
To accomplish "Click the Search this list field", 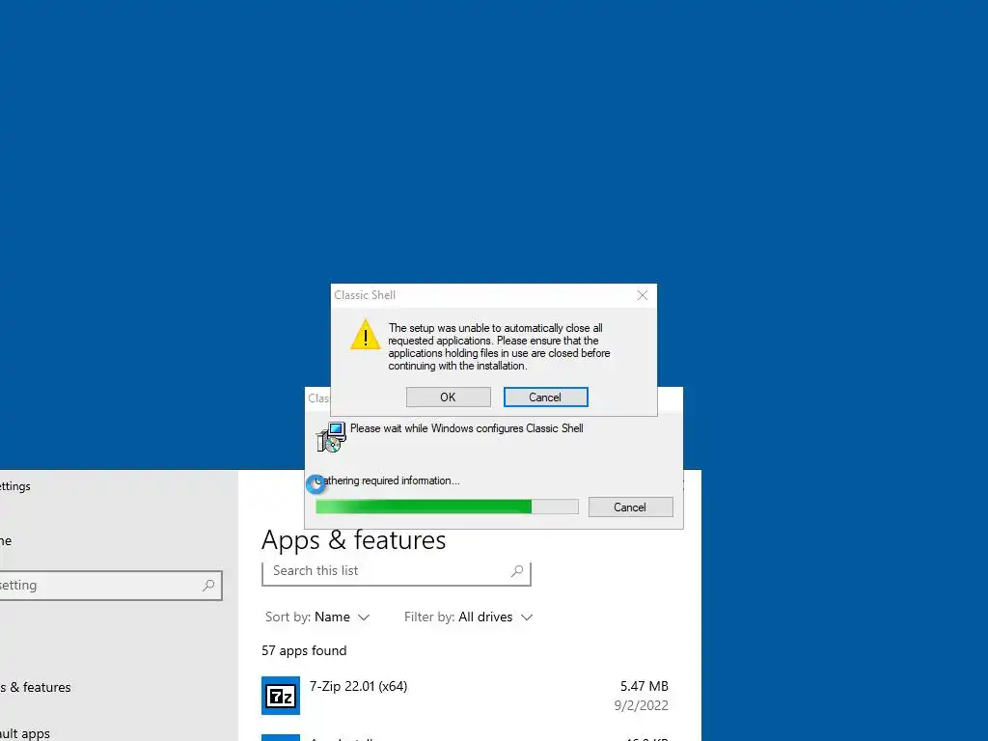I will [x=397, y=571].
